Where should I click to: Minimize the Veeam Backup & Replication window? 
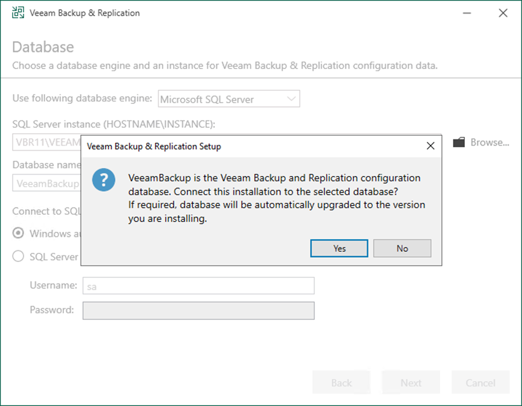[467, 13]
